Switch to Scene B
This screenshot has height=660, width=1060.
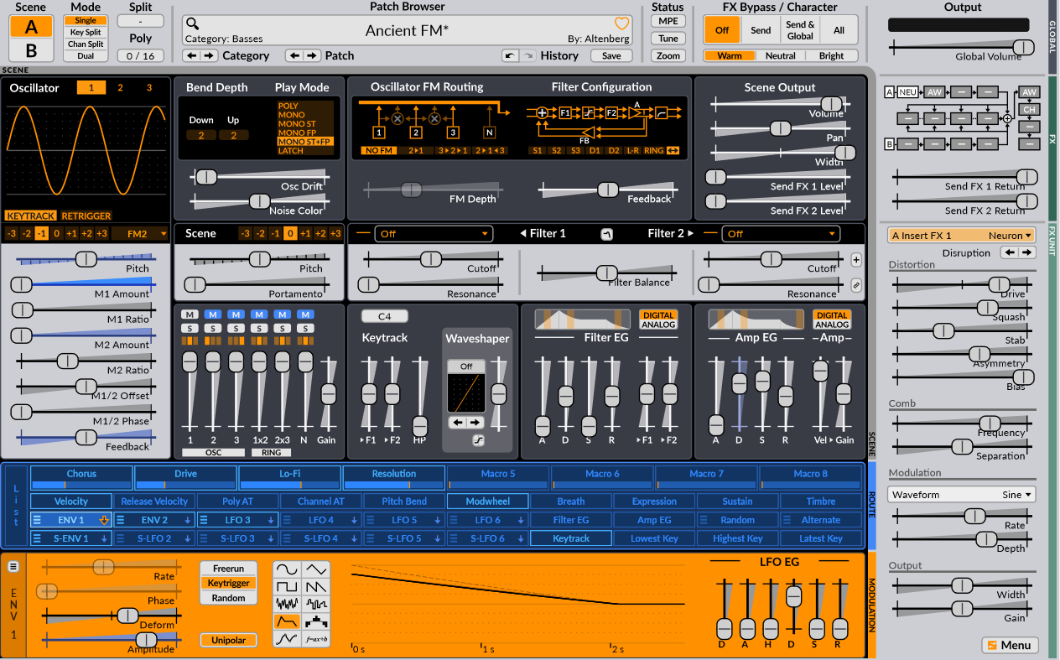31,50
